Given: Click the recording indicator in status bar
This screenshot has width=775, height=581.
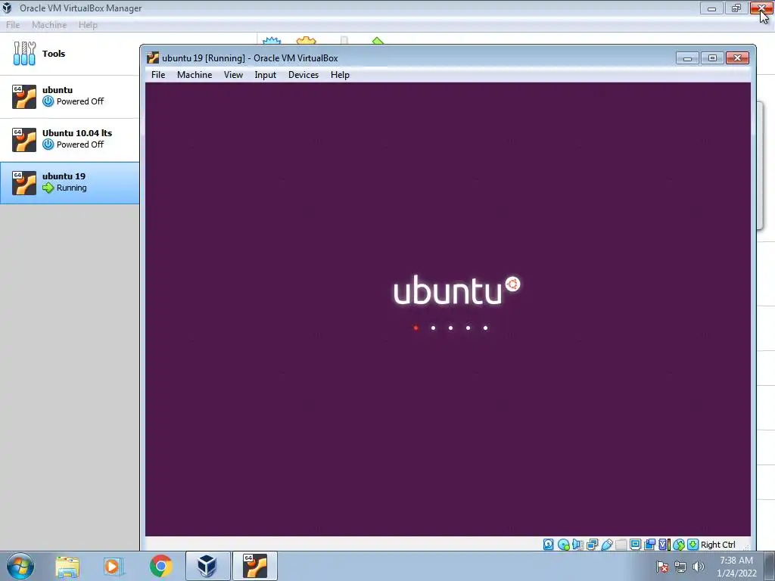Looking at the screenshot, I should [650, 545].
